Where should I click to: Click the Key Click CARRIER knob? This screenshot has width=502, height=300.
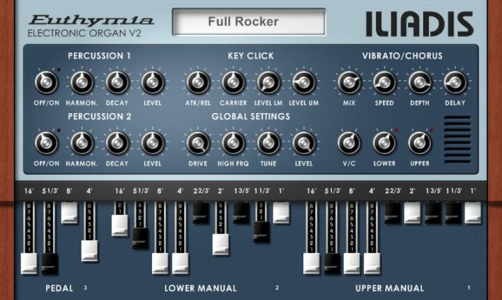pyautogui.click(x=234, y=83)
